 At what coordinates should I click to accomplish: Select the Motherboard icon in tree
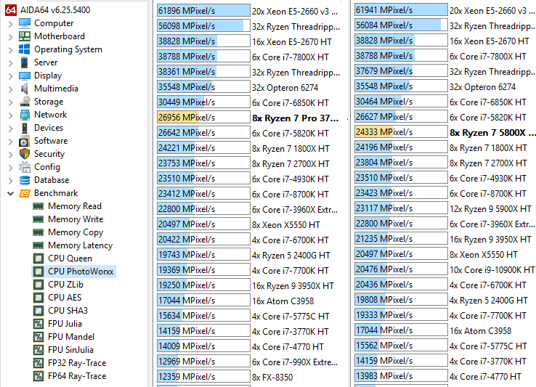(25, 36)
